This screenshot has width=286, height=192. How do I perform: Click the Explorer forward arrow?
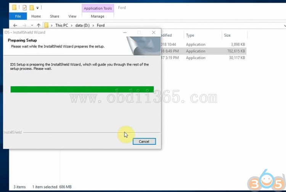24,25
